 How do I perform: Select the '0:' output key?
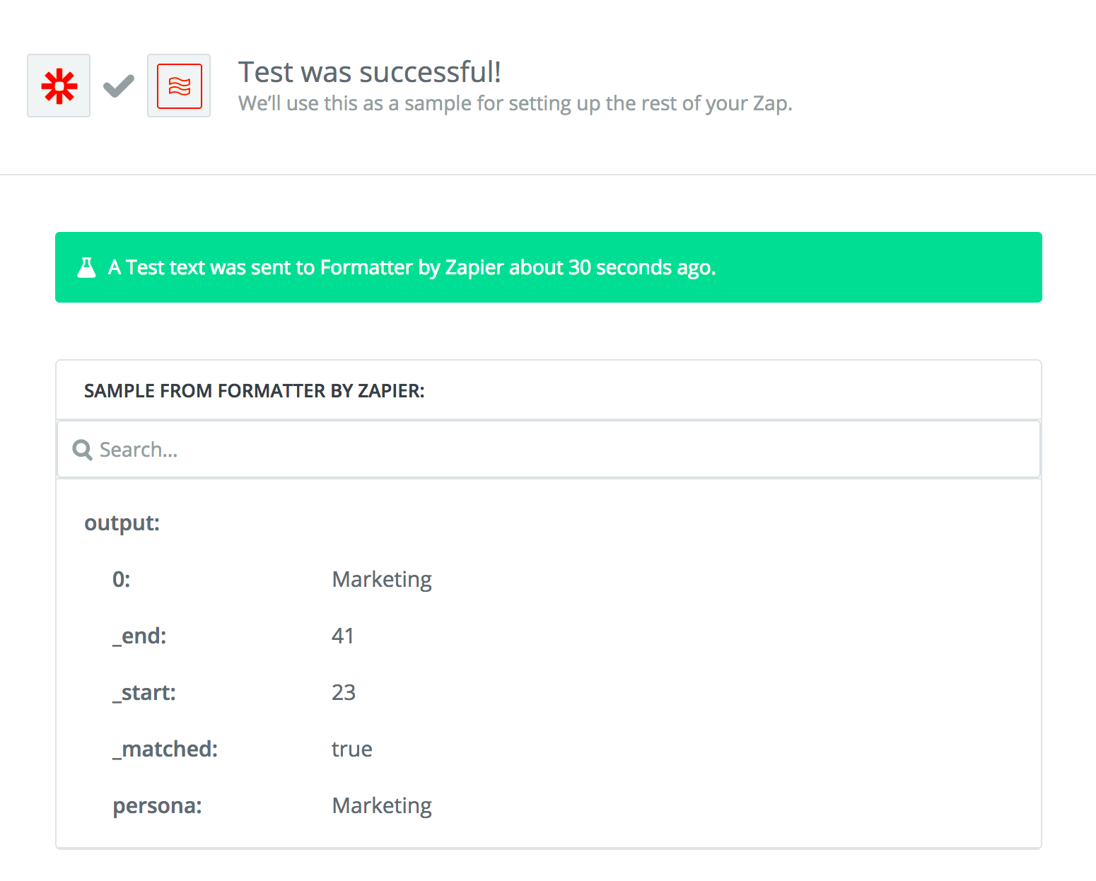click(122, 579)
